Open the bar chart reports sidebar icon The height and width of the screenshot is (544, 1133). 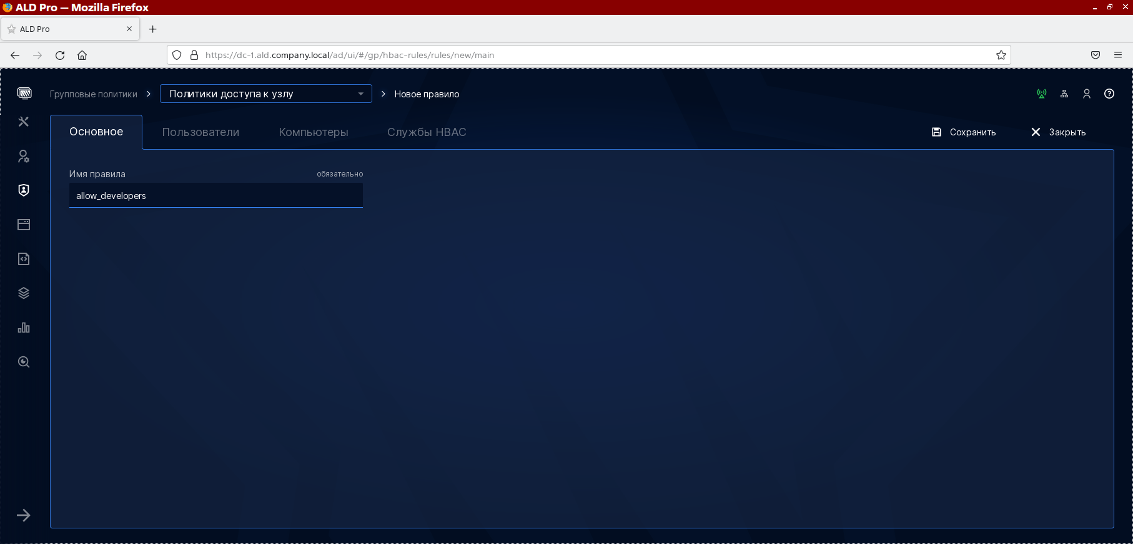pyautogui.click(x=24, y=328)
